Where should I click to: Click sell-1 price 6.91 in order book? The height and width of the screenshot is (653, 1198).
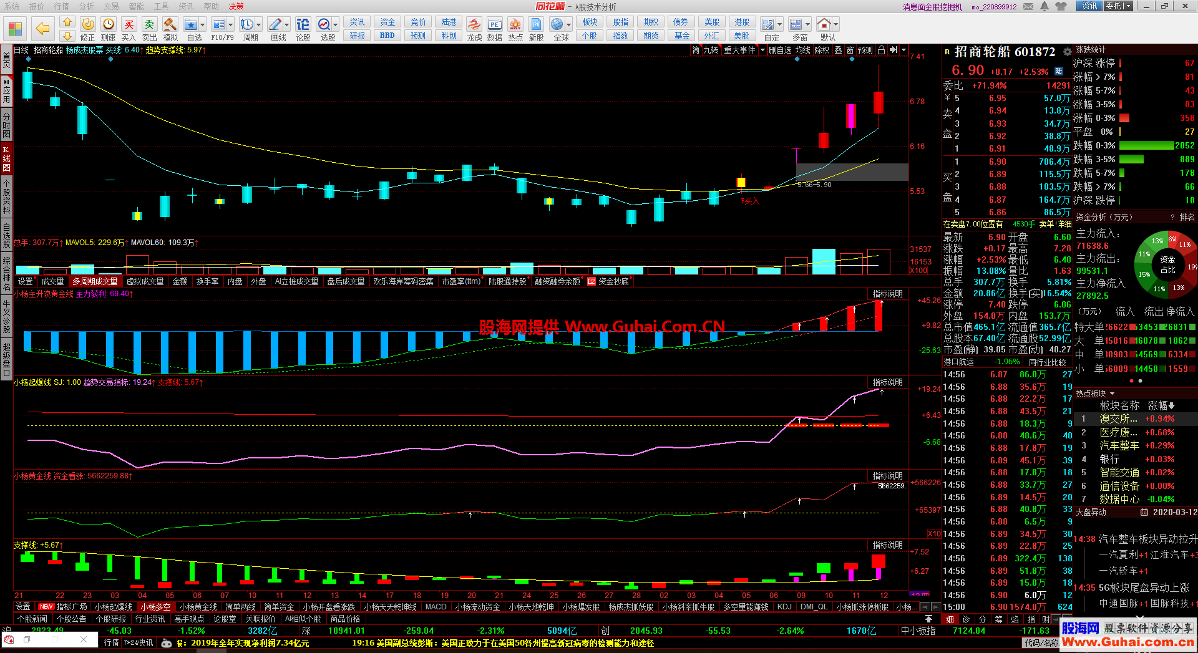(997, 149)
